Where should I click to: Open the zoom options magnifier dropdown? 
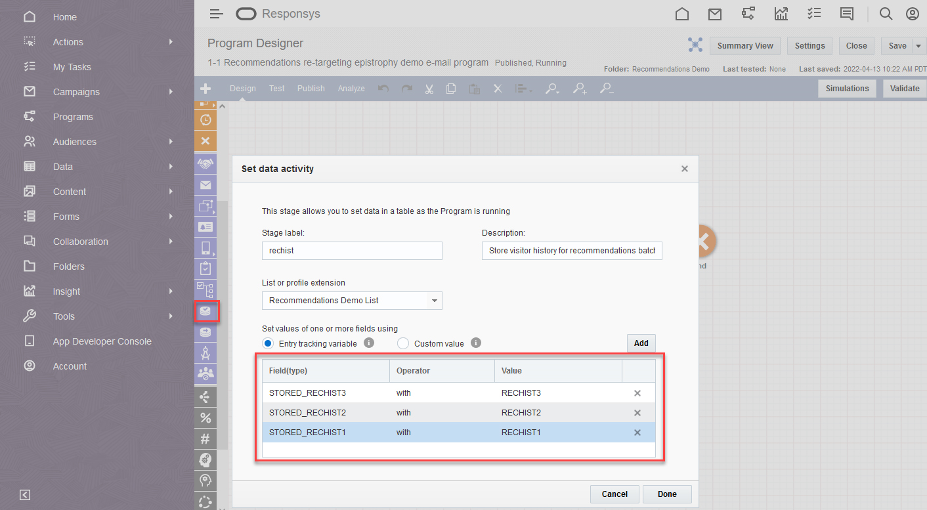coord(553,89)
